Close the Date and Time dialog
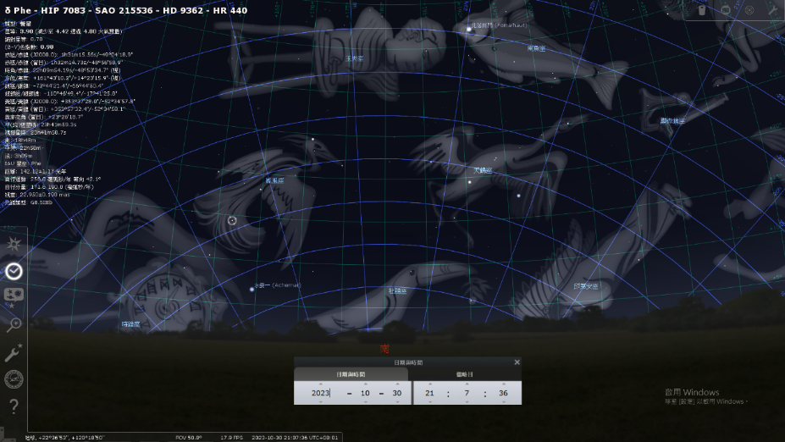This screenshot has height=442, width=785. click(x=517, y=362)
